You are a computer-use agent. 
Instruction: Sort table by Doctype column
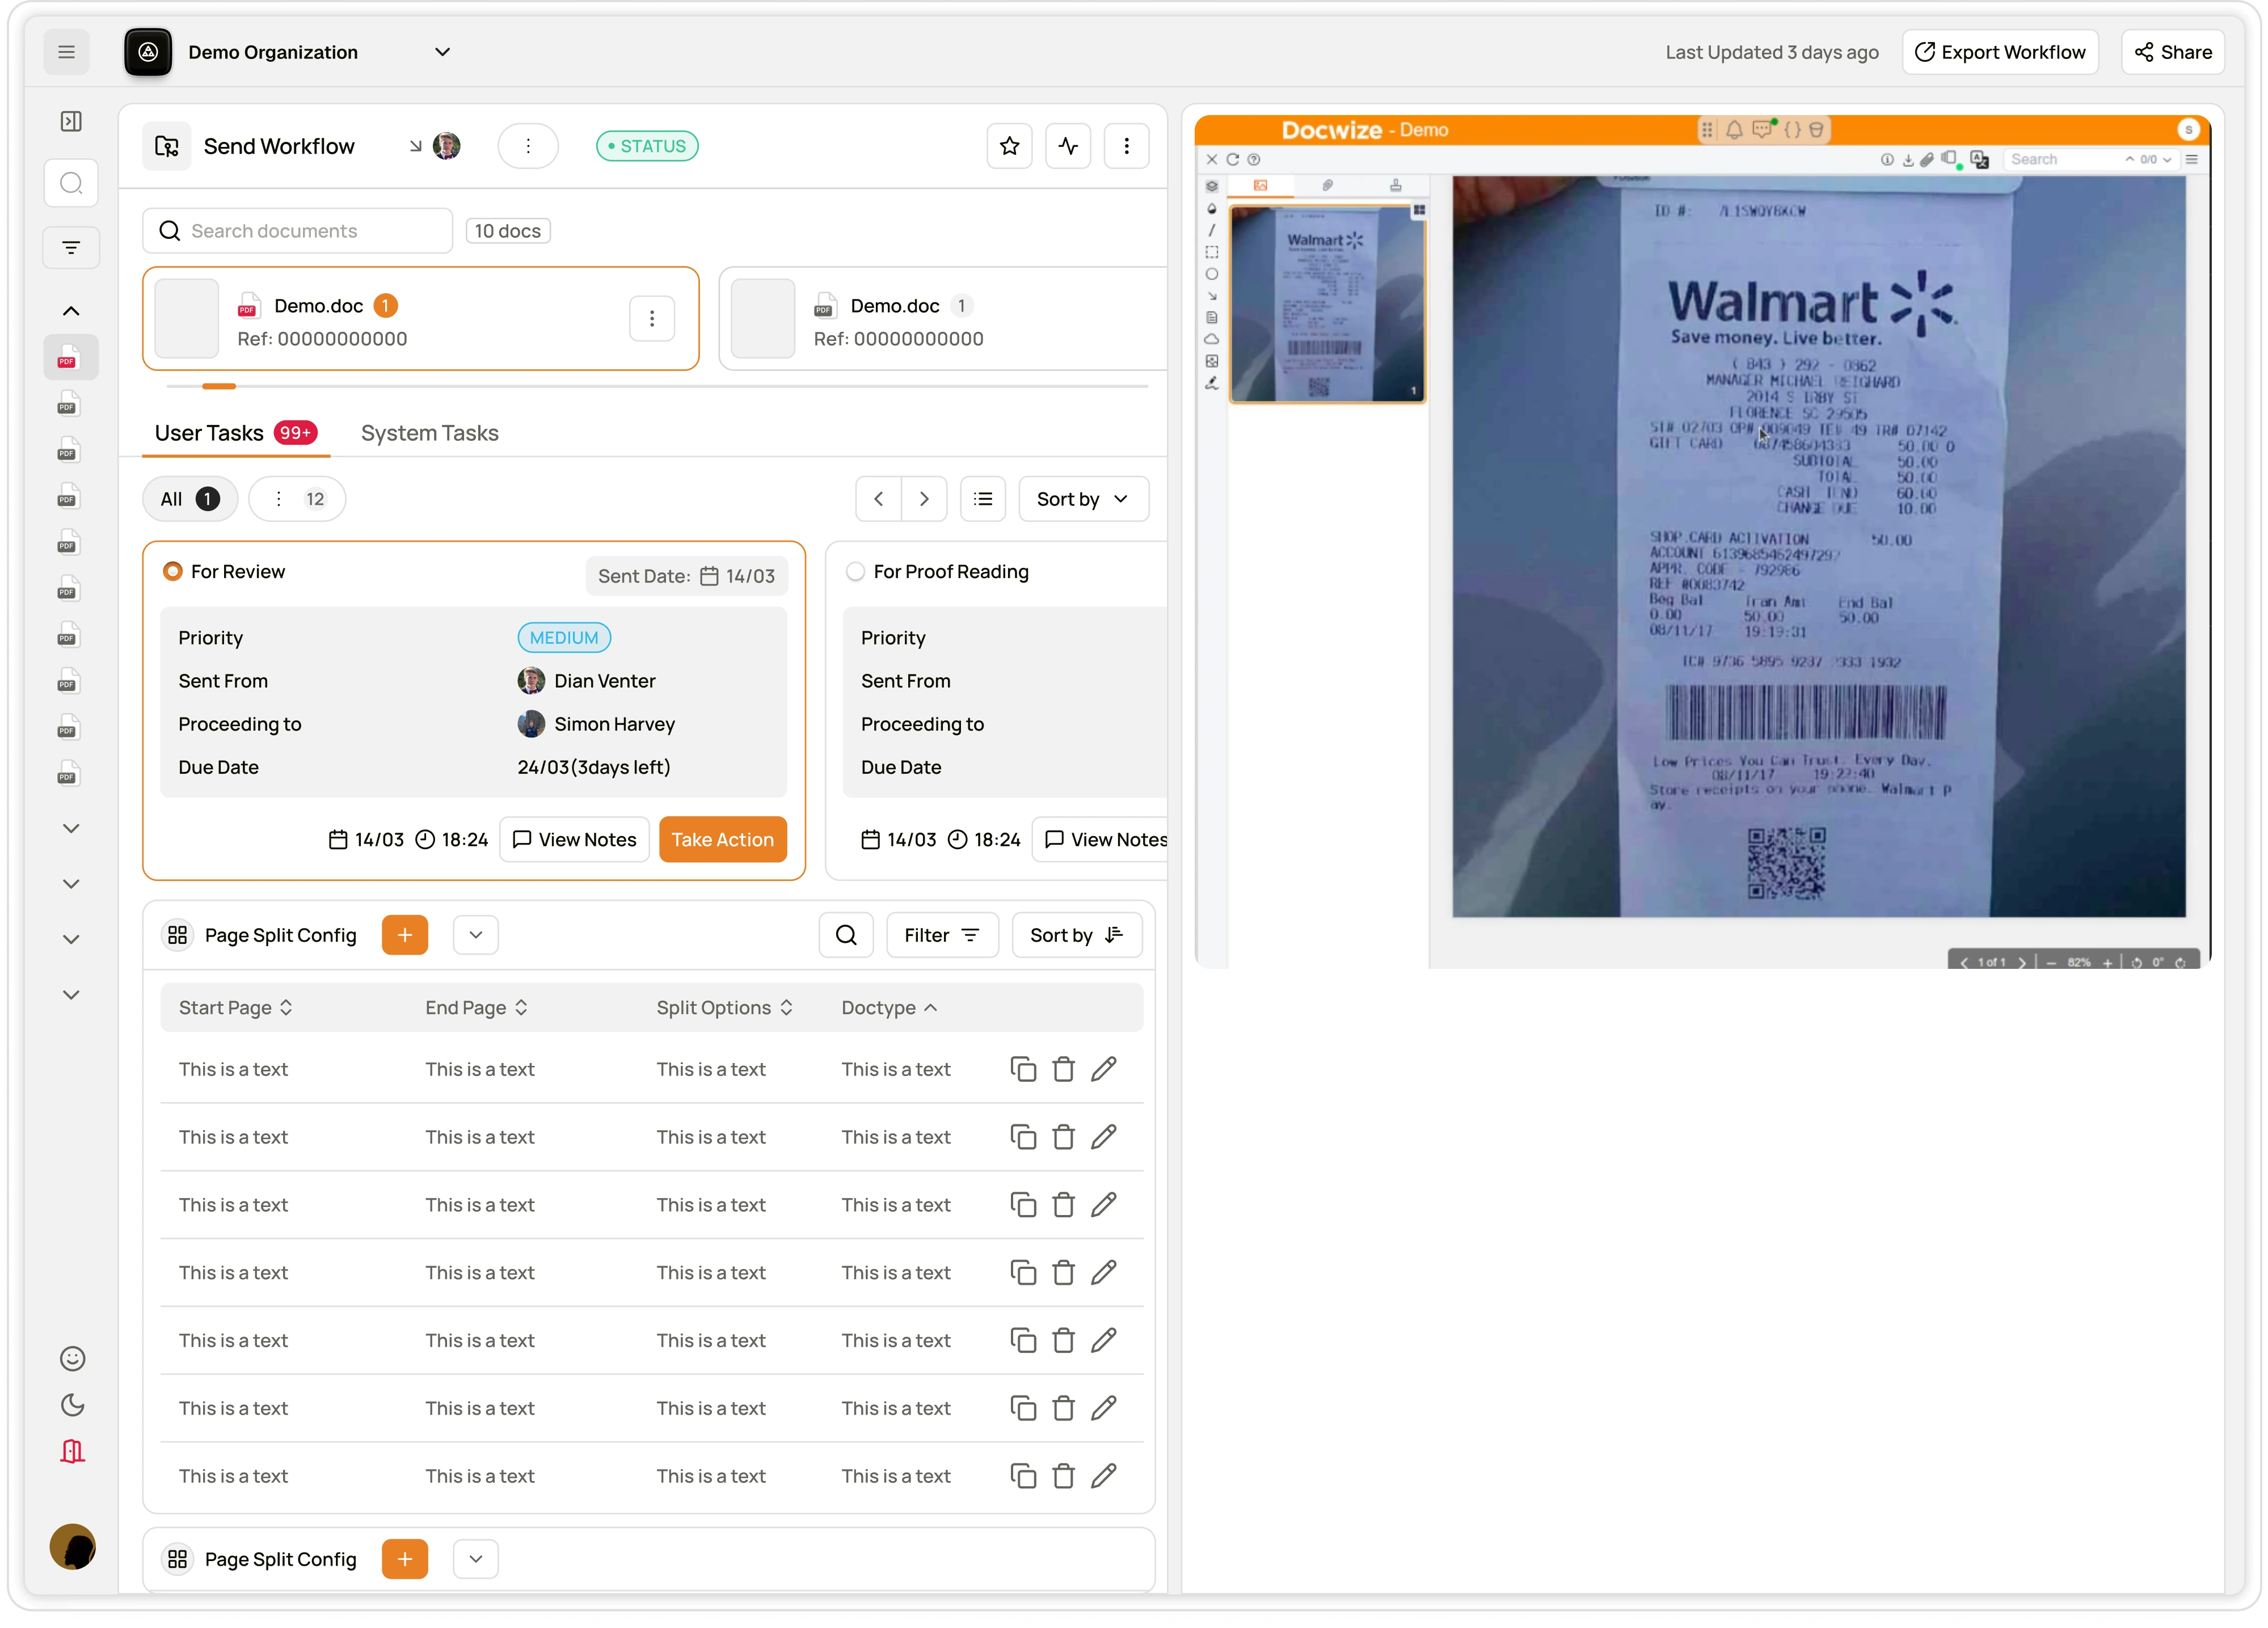(x=889, y=1008)
